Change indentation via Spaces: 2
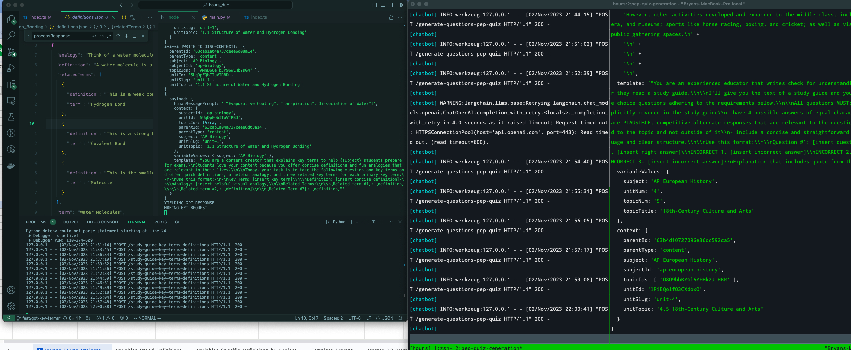Screen dimensions: 851x350 point(333,318)
